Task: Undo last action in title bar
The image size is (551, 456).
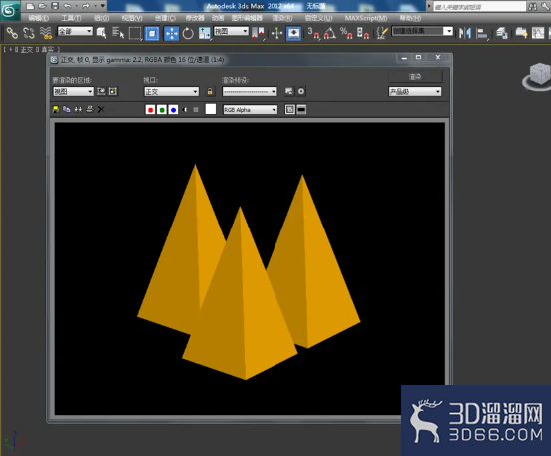Action: 67,6
